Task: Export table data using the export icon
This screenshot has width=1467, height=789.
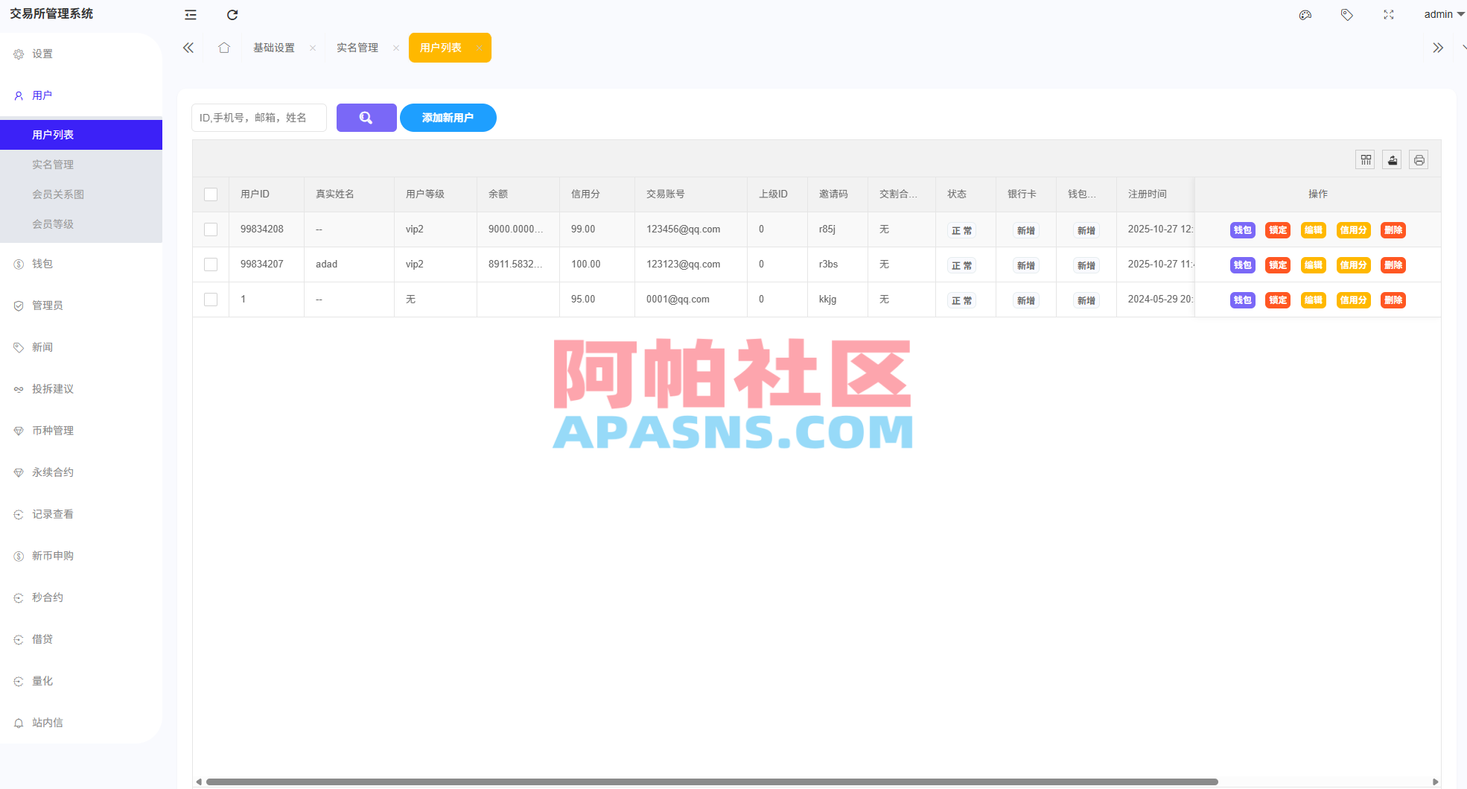Action: [x=1392, y=159]
